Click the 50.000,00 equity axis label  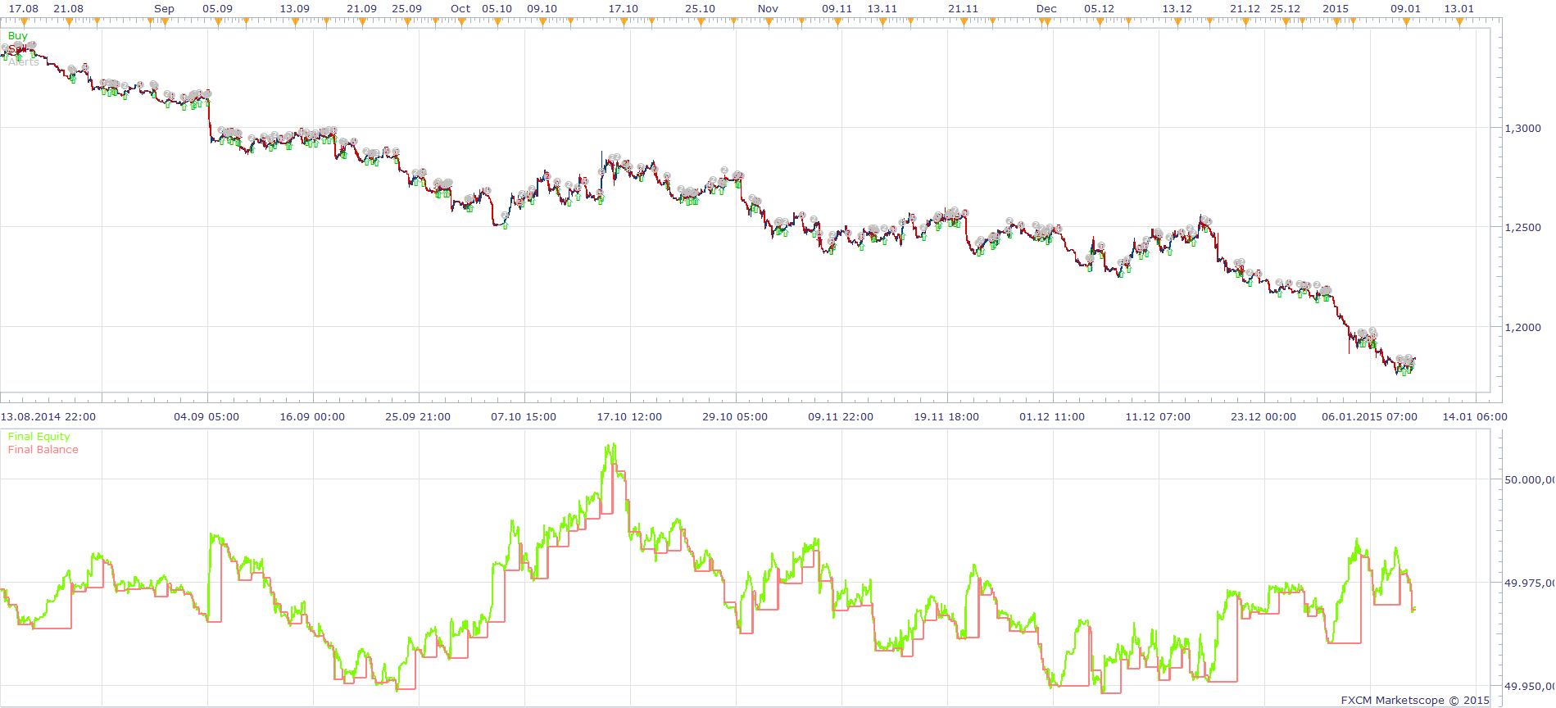1530,480
